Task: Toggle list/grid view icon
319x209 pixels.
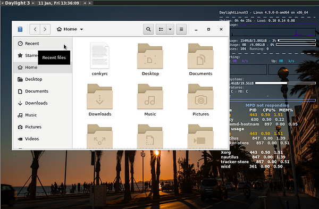Action: [x=161, y=29]
